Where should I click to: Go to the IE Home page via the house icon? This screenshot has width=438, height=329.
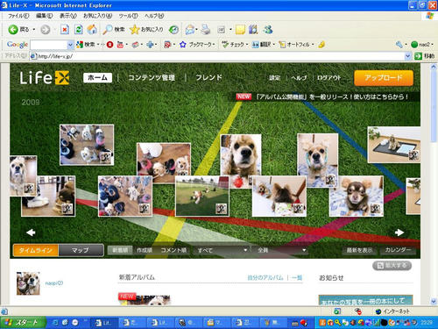click(x=92, y=29)
